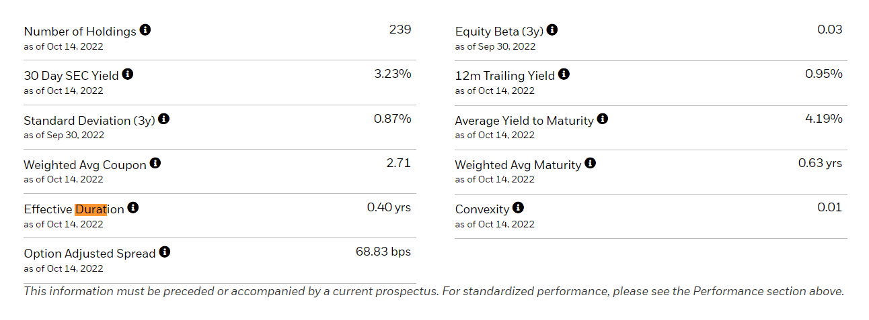Show Option Adjusted Spread info icon
The image size is (869, 320).
165,252
